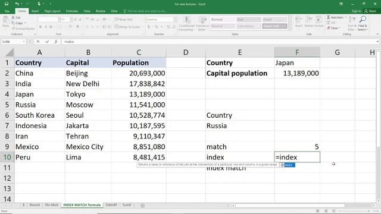
Task: Open Find & Select magnifier
Action: (363, 24)
